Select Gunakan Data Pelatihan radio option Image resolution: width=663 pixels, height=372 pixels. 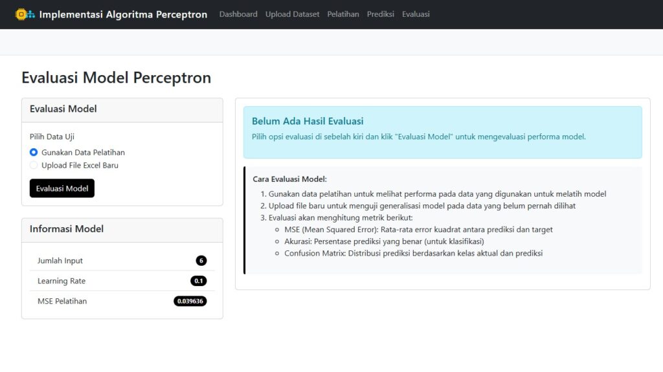34,152
